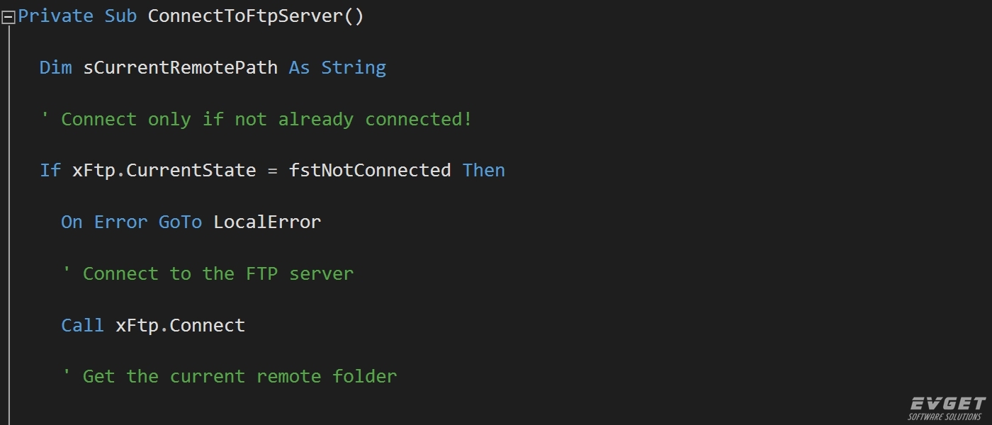Click the Call keyword

click(x=82, y=325)
